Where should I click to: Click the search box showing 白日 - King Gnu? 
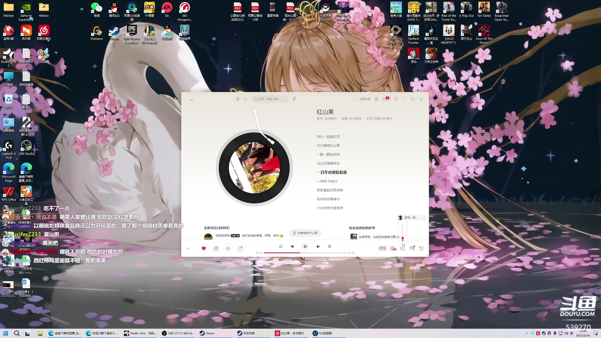point(270,99)
